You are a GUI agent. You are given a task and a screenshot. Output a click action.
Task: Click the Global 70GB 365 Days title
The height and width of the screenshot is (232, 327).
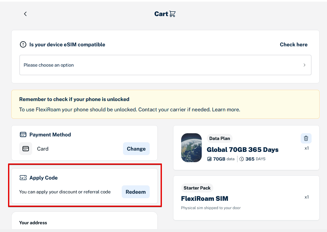(x=243, y=150)
